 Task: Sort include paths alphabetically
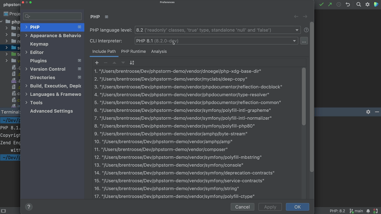point(132,63)
